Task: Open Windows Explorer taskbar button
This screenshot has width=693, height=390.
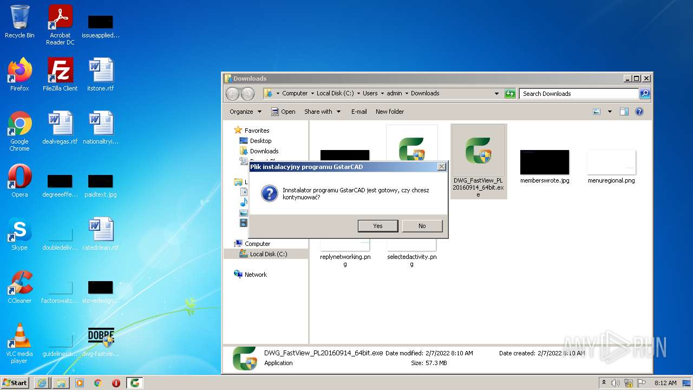Action: coord(61,383)
